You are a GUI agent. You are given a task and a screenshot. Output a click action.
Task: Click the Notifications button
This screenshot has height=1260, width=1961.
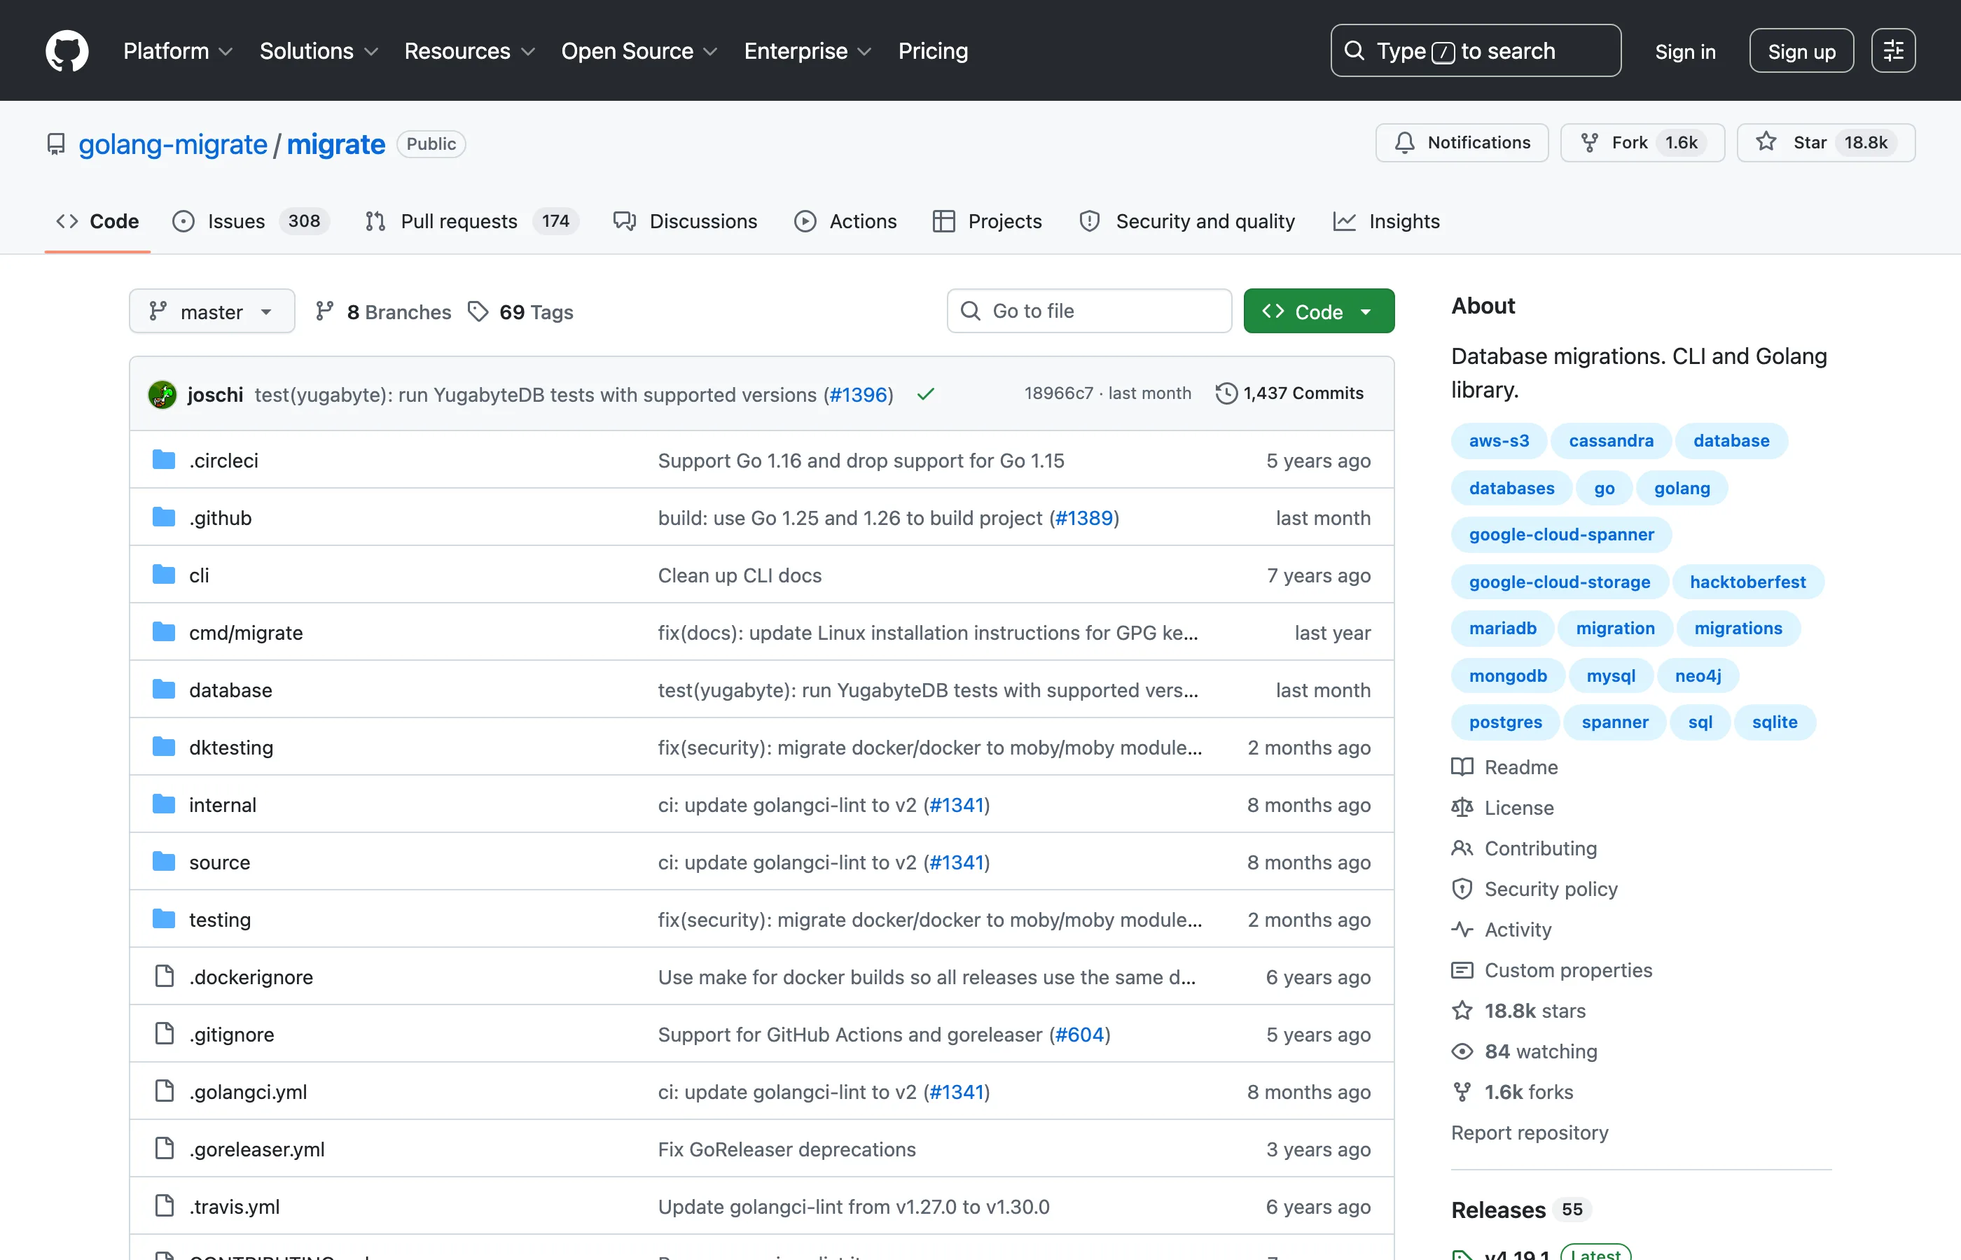[x=1462, y=142]
